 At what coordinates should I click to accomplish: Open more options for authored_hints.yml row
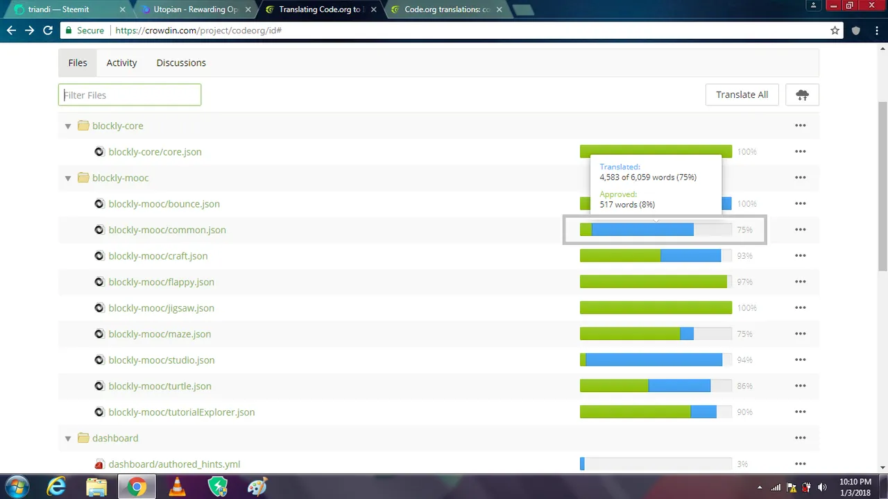(x=801, y=464)
